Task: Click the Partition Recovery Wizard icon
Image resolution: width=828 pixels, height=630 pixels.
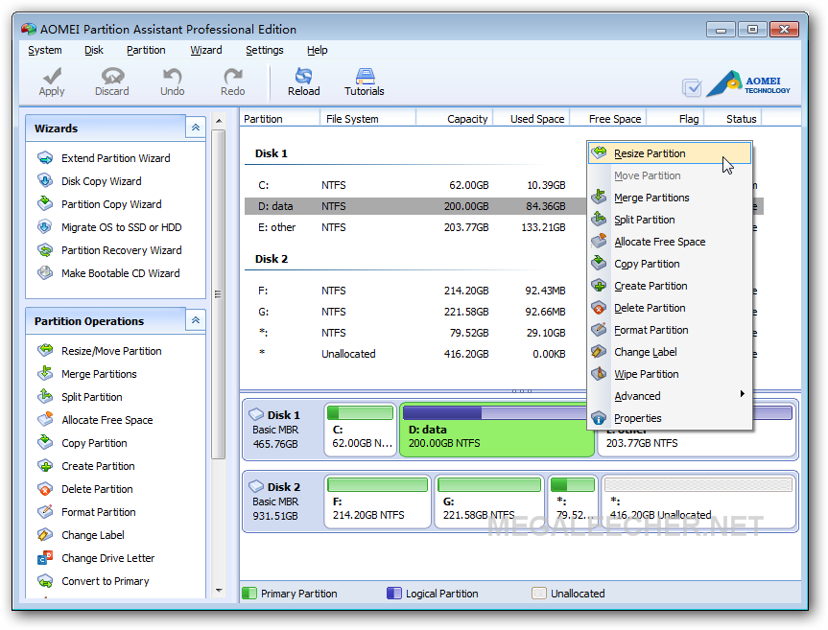Action: click(x=45, y=250)
